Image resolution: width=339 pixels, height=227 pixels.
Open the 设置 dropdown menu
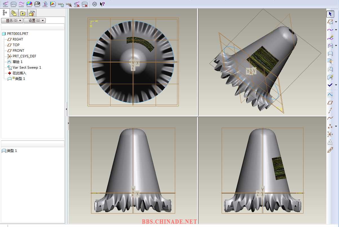[x=34, y=21]
